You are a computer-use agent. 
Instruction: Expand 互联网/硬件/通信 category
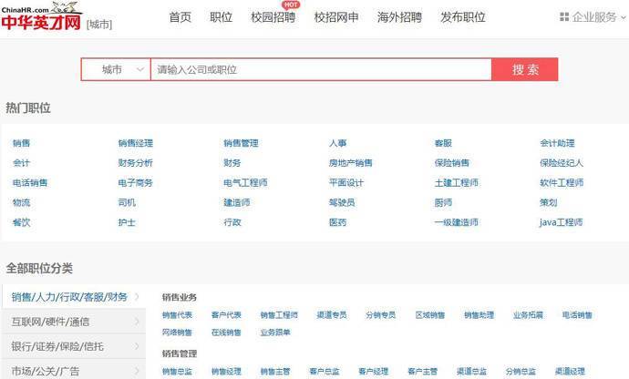[74, 322]
